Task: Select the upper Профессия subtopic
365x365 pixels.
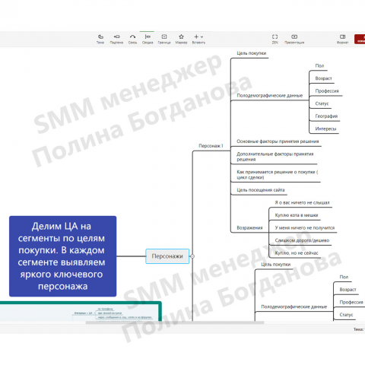Action: (327, 91)
